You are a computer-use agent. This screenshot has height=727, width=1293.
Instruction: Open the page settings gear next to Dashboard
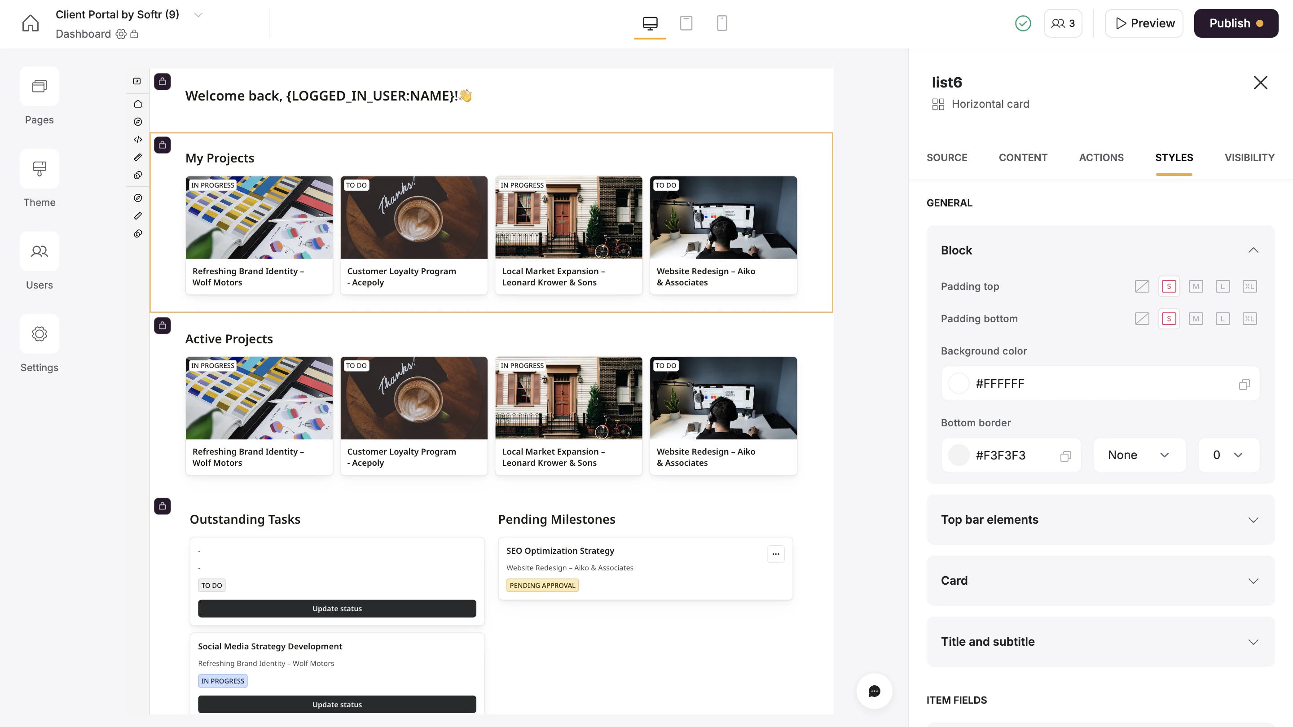click(121, 34)
